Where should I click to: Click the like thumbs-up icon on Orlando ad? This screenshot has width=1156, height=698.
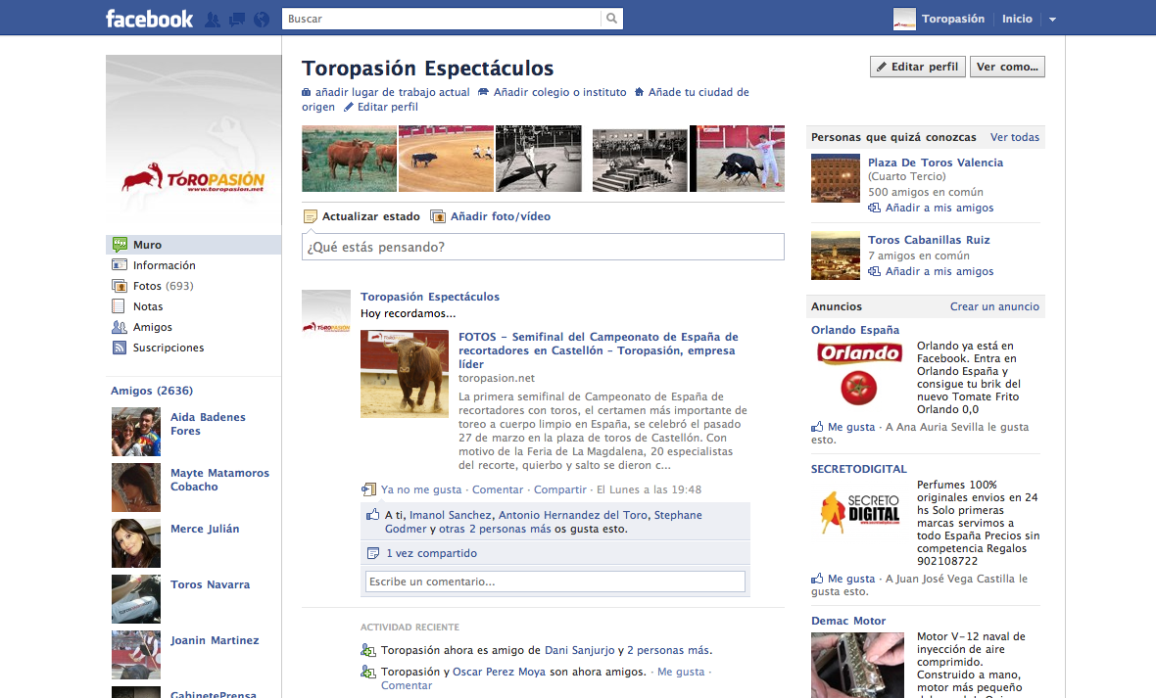pos(817,428)
